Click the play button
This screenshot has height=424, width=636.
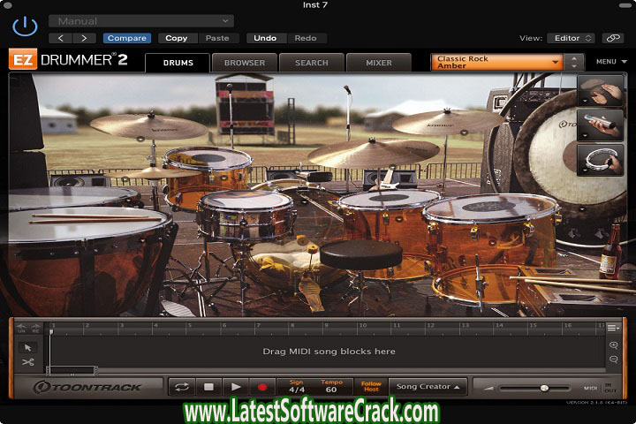point(236,387)
